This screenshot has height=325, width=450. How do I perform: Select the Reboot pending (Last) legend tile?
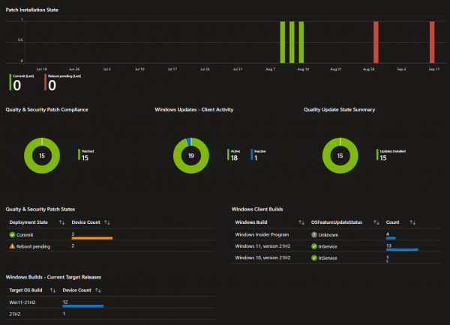pos(63,82)
